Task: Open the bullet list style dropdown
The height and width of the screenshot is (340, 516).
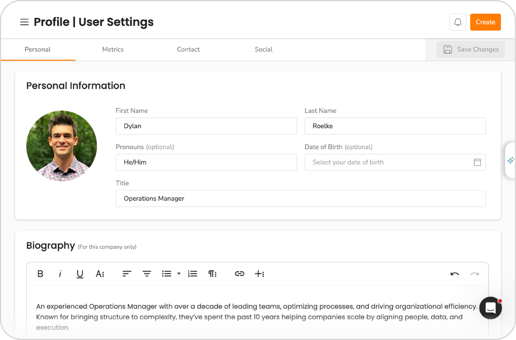Action: (179, 274)
